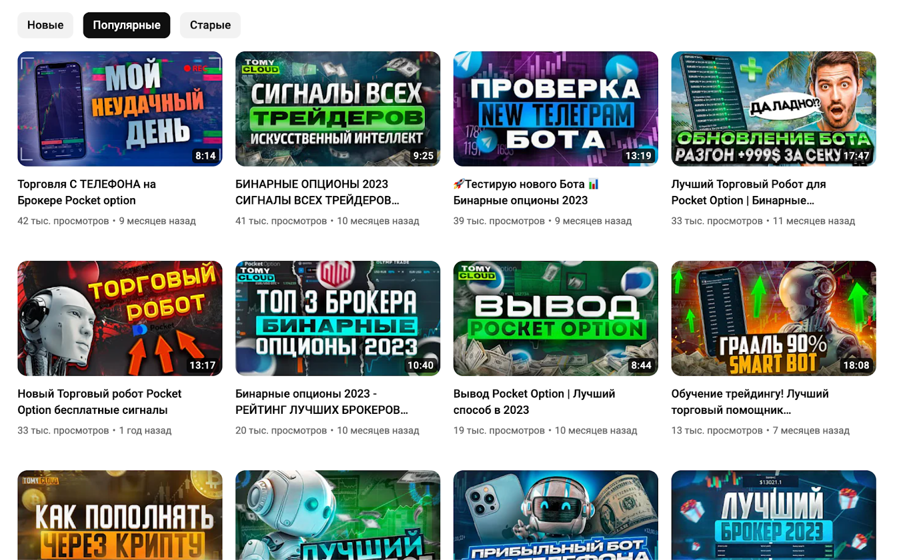Open the Топ 3 брокера thumbnail
Image resolution: width=897 pixels, height=560 pixels.
(337, 318)
